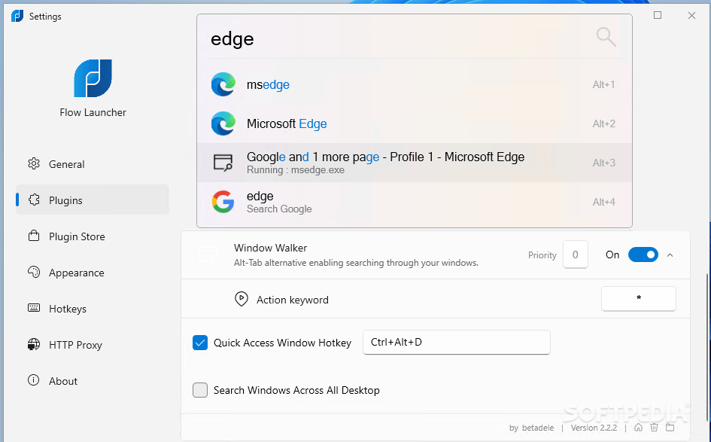
Task: Collapse the Window Walker plugin panel chevron
Action: tap(670, 255)
